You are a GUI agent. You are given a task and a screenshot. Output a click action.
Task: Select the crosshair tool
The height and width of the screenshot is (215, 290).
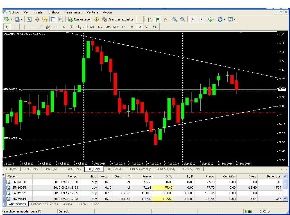15,27
